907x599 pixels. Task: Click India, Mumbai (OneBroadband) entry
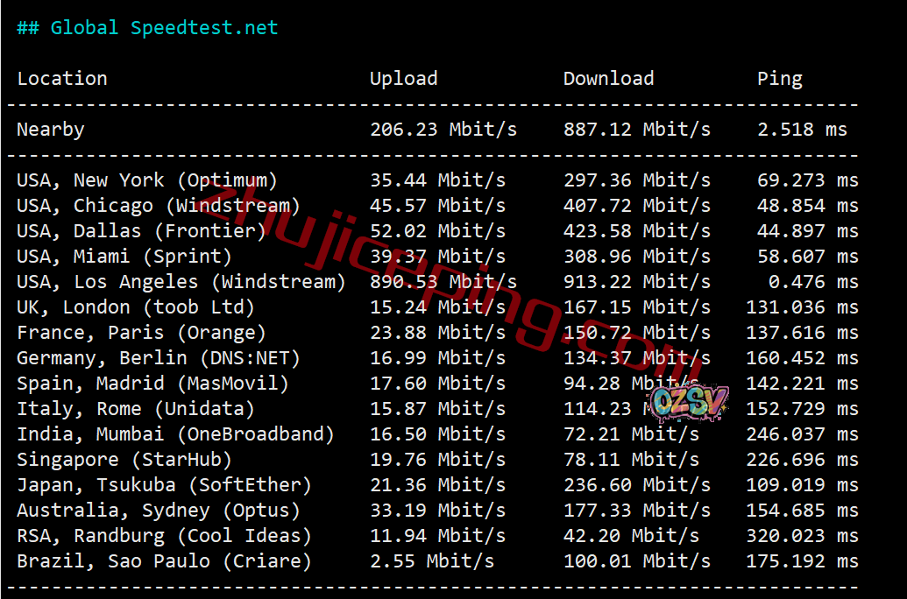pos(175,434)
